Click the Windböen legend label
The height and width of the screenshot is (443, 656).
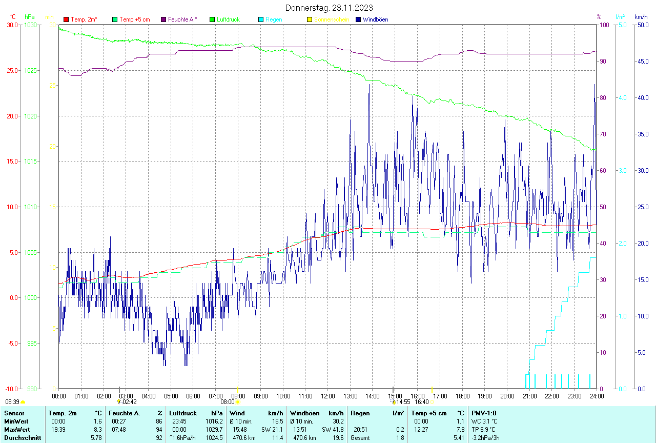point(375,19)
